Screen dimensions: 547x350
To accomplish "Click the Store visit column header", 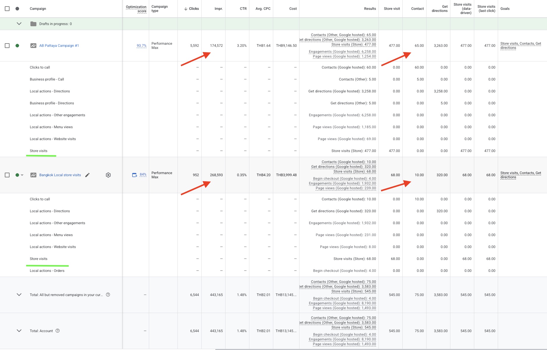I will [x=392, y=9].
